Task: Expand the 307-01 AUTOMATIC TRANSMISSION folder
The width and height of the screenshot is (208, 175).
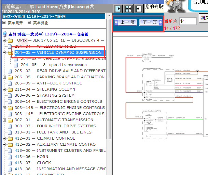Action: 4,120
